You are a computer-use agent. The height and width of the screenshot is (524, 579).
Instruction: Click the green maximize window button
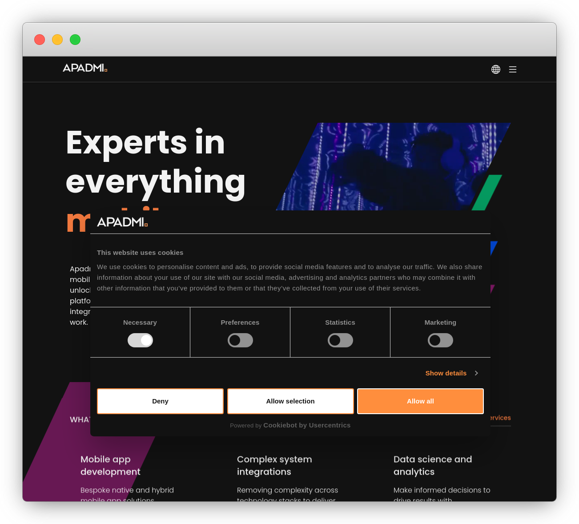(x=75, y=40)
